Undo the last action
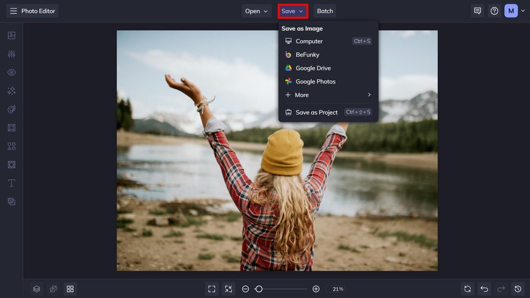The image size is (530, 298). [485, 289]
